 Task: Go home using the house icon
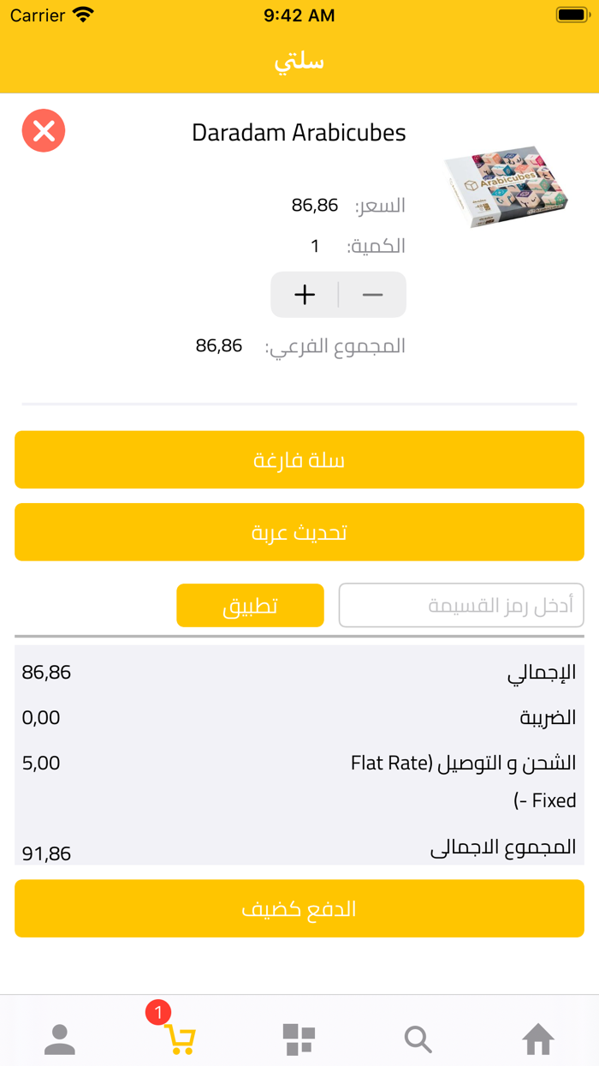tap(537, 1039)
